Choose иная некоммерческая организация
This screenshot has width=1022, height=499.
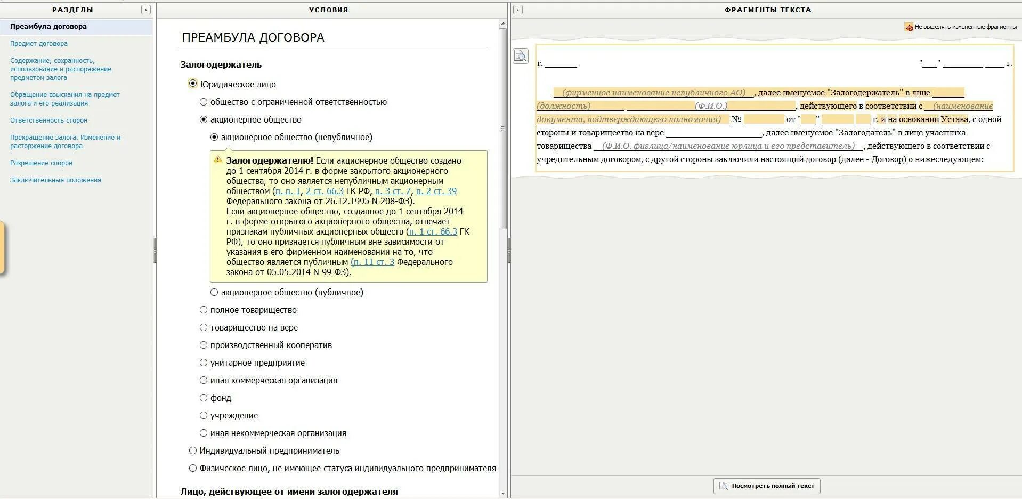pyautogui.click(x=203, y=433)
